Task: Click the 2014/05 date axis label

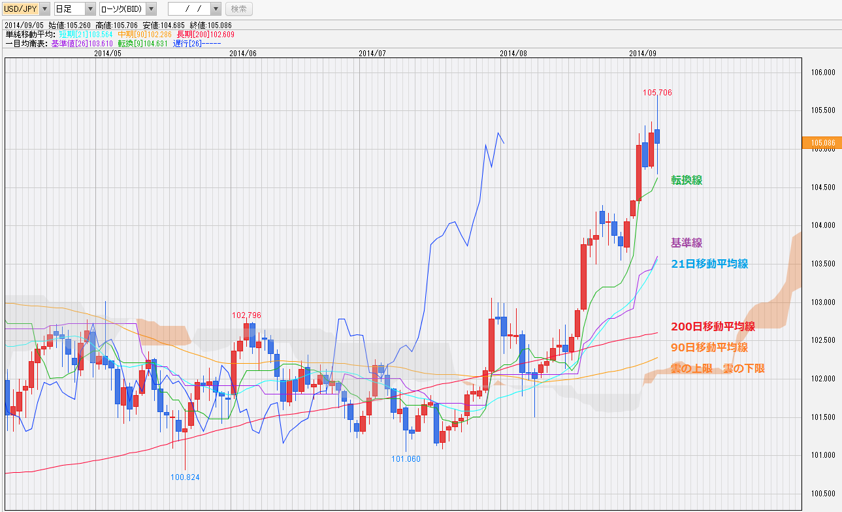Action: 108,54
